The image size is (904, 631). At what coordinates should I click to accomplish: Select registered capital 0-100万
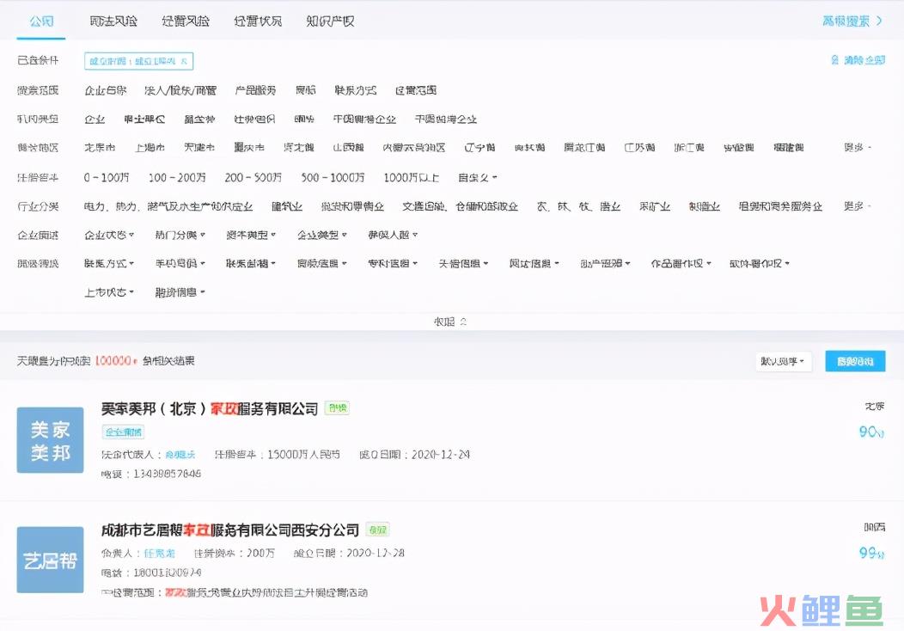(106, 178)
